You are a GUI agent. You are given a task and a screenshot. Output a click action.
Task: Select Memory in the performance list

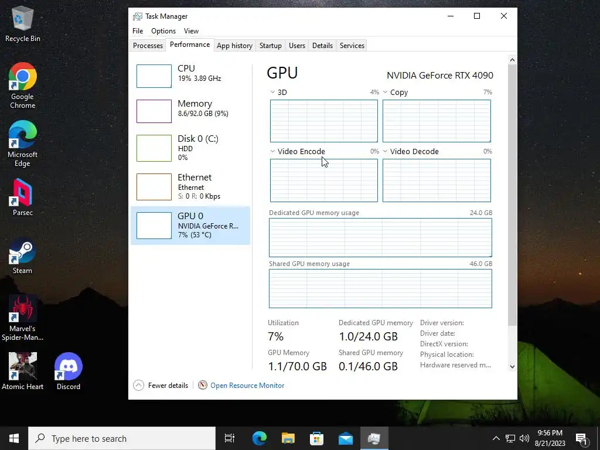coord(190,111)
